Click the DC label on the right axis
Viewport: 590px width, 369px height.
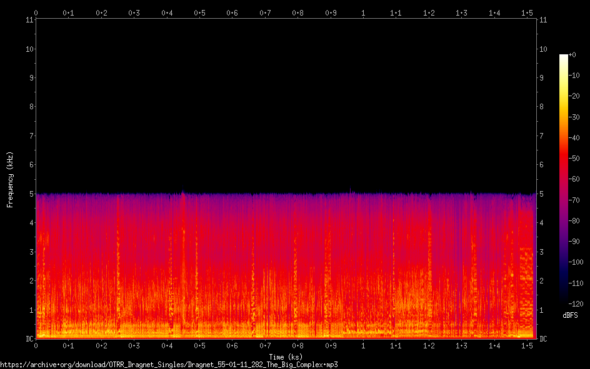click(x=543, y=339)
